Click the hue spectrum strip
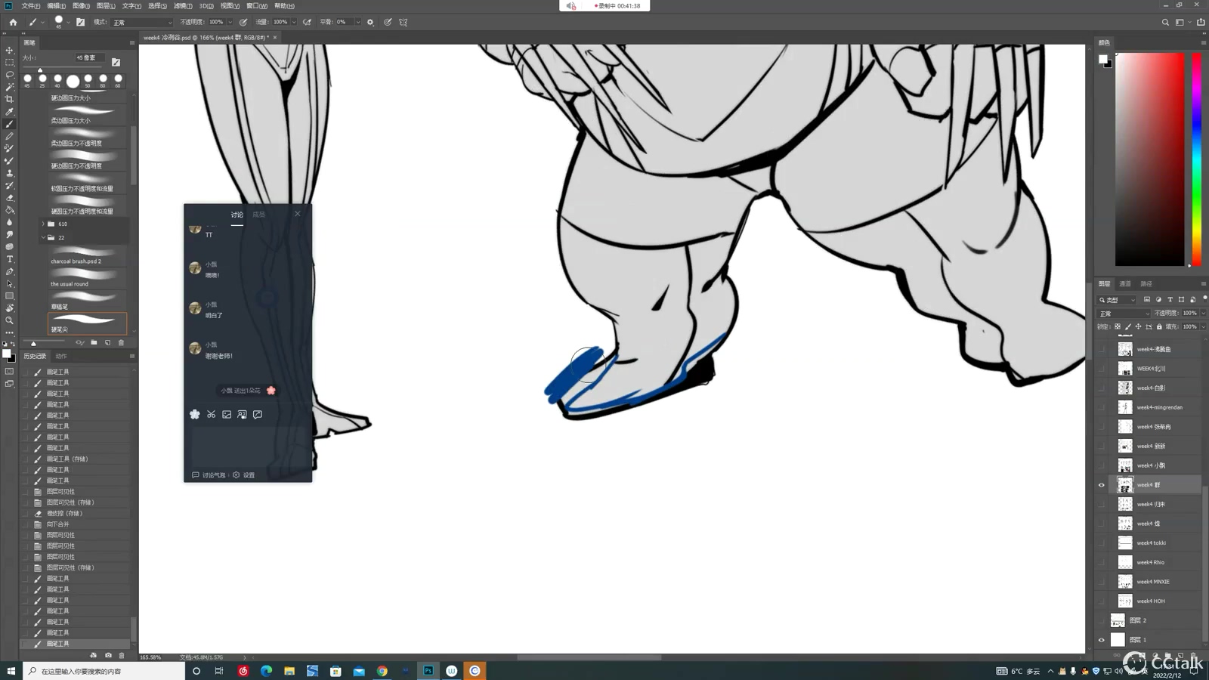Screen dimensions: 1209x680 (1197, 159)
